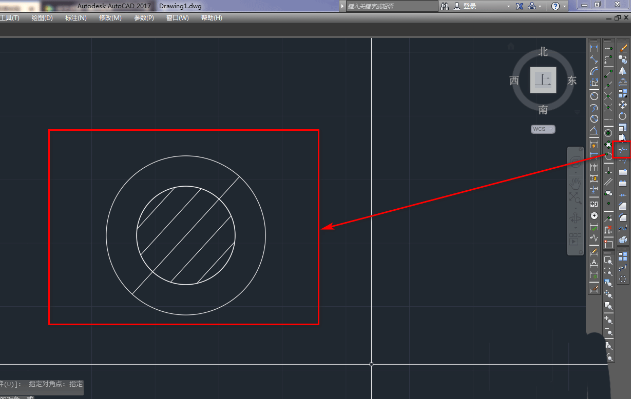
Task: Click the Zoom Window tool
Action: tap(608, 260)
